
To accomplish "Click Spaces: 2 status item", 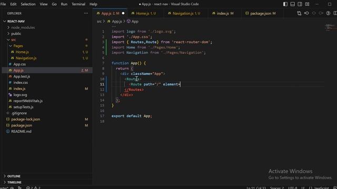I will [277, 188].
